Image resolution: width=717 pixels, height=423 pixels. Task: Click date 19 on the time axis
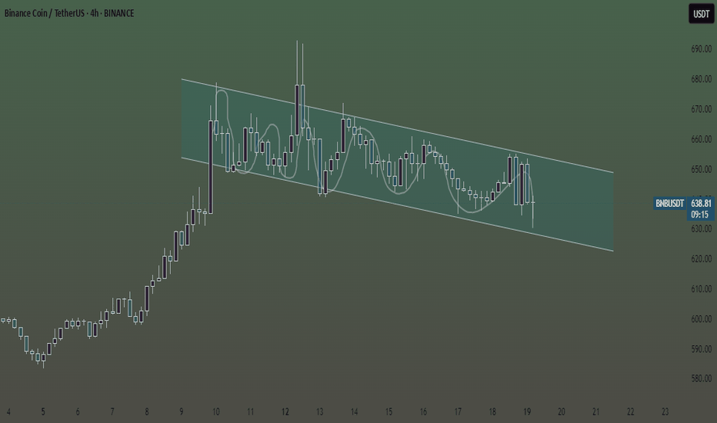coord(527,412)
